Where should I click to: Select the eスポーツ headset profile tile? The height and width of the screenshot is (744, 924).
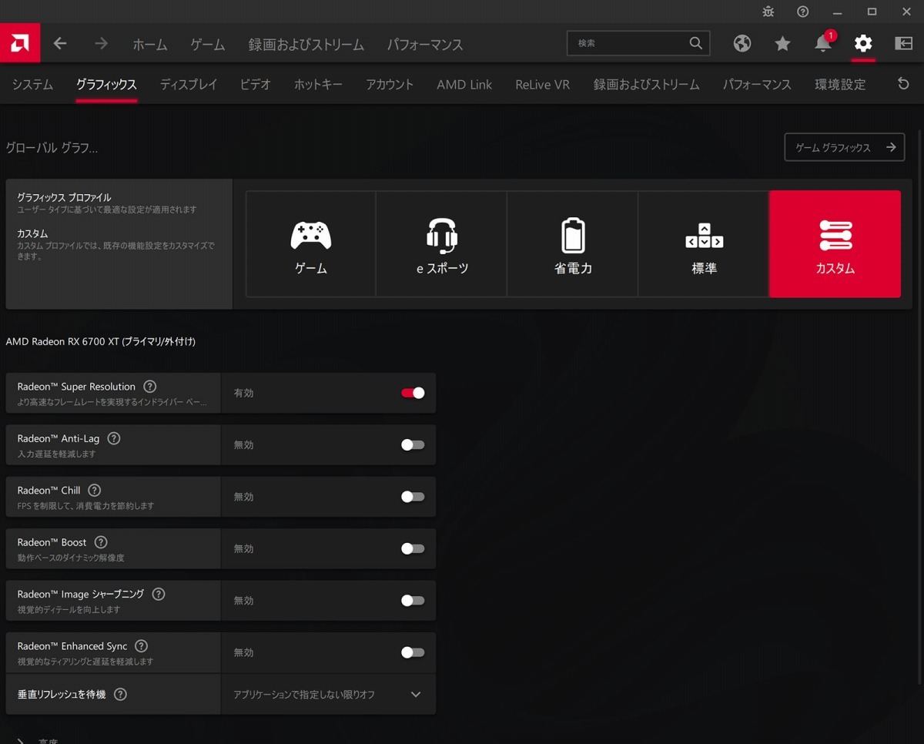[442, 244]
